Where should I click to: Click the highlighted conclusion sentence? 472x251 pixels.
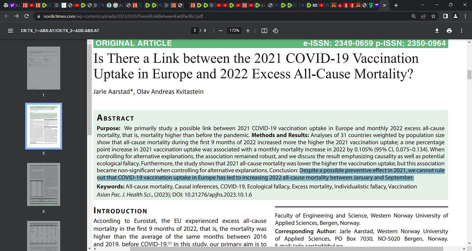click(271, 174)
